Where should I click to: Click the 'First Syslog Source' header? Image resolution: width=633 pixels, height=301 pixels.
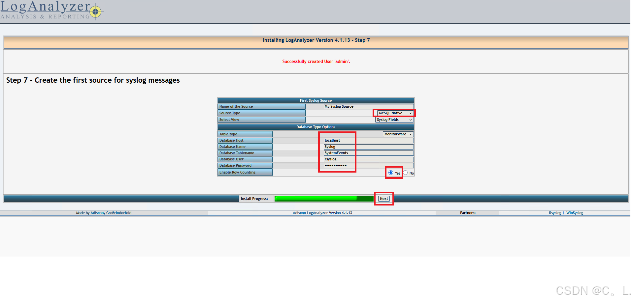coord(316,101)
